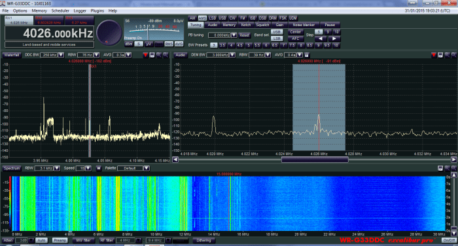Click the 6.5 bandwidth preset button
The height and width of the screenshot is (246, 458).
click(x=275, y=45)
